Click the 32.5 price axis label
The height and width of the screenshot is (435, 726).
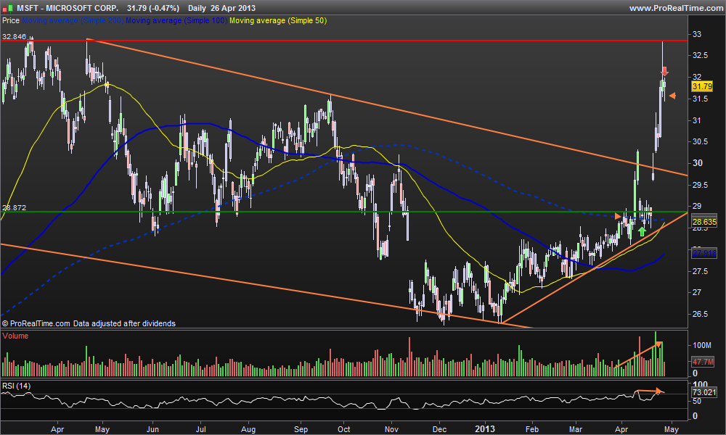pos(700,55)
